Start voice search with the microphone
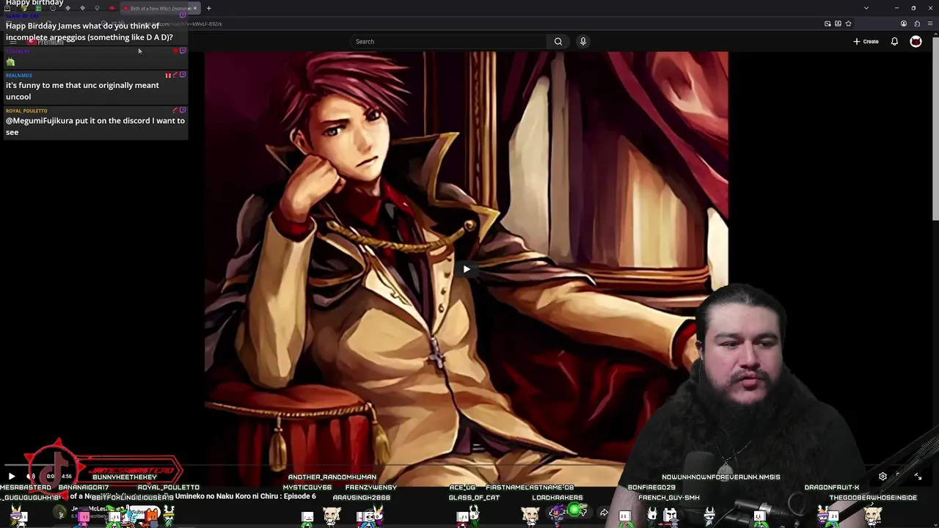This screenshot has width=939, height=528. pos(583,41)
